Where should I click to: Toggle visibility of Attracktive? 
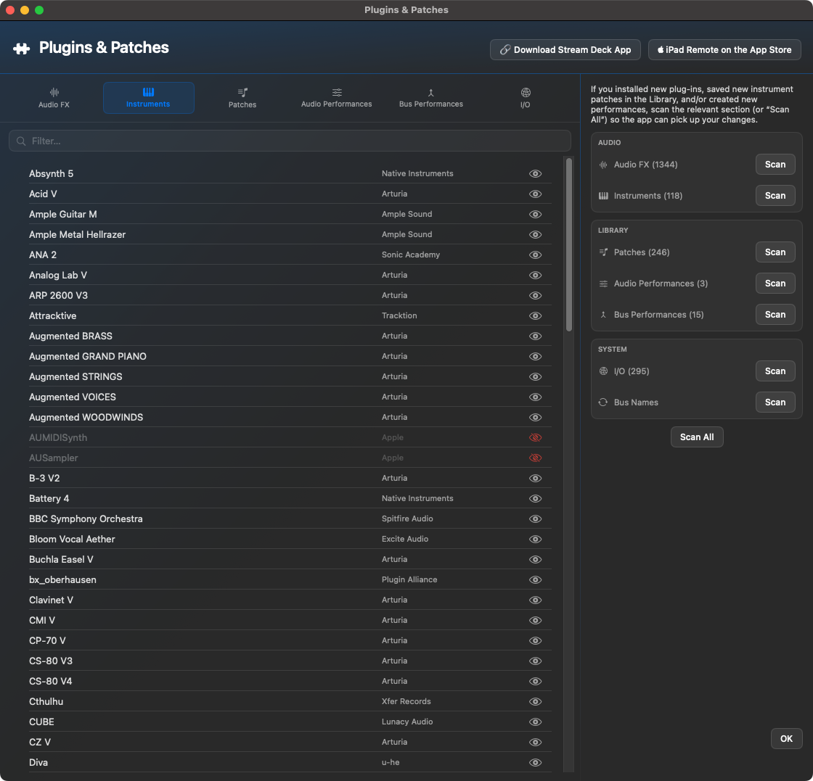click(x=535, y=315)
